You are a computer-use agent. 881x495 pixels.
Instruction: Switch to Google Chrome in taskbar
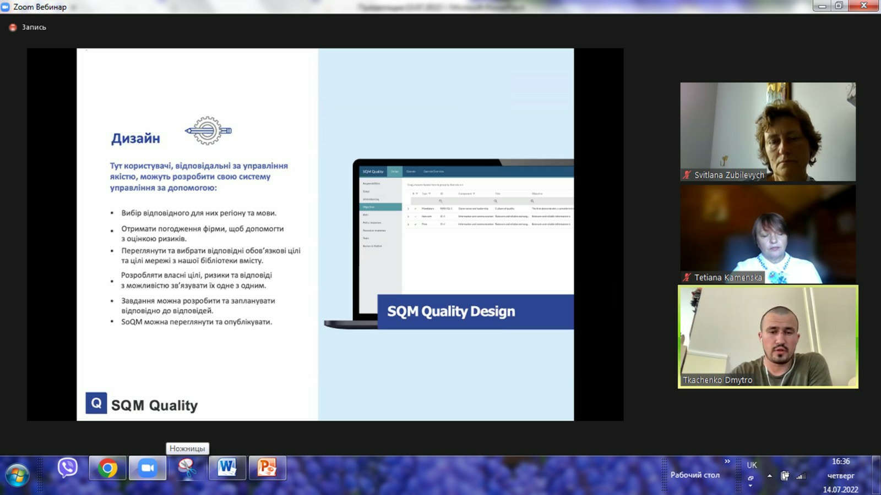(108, 468)
